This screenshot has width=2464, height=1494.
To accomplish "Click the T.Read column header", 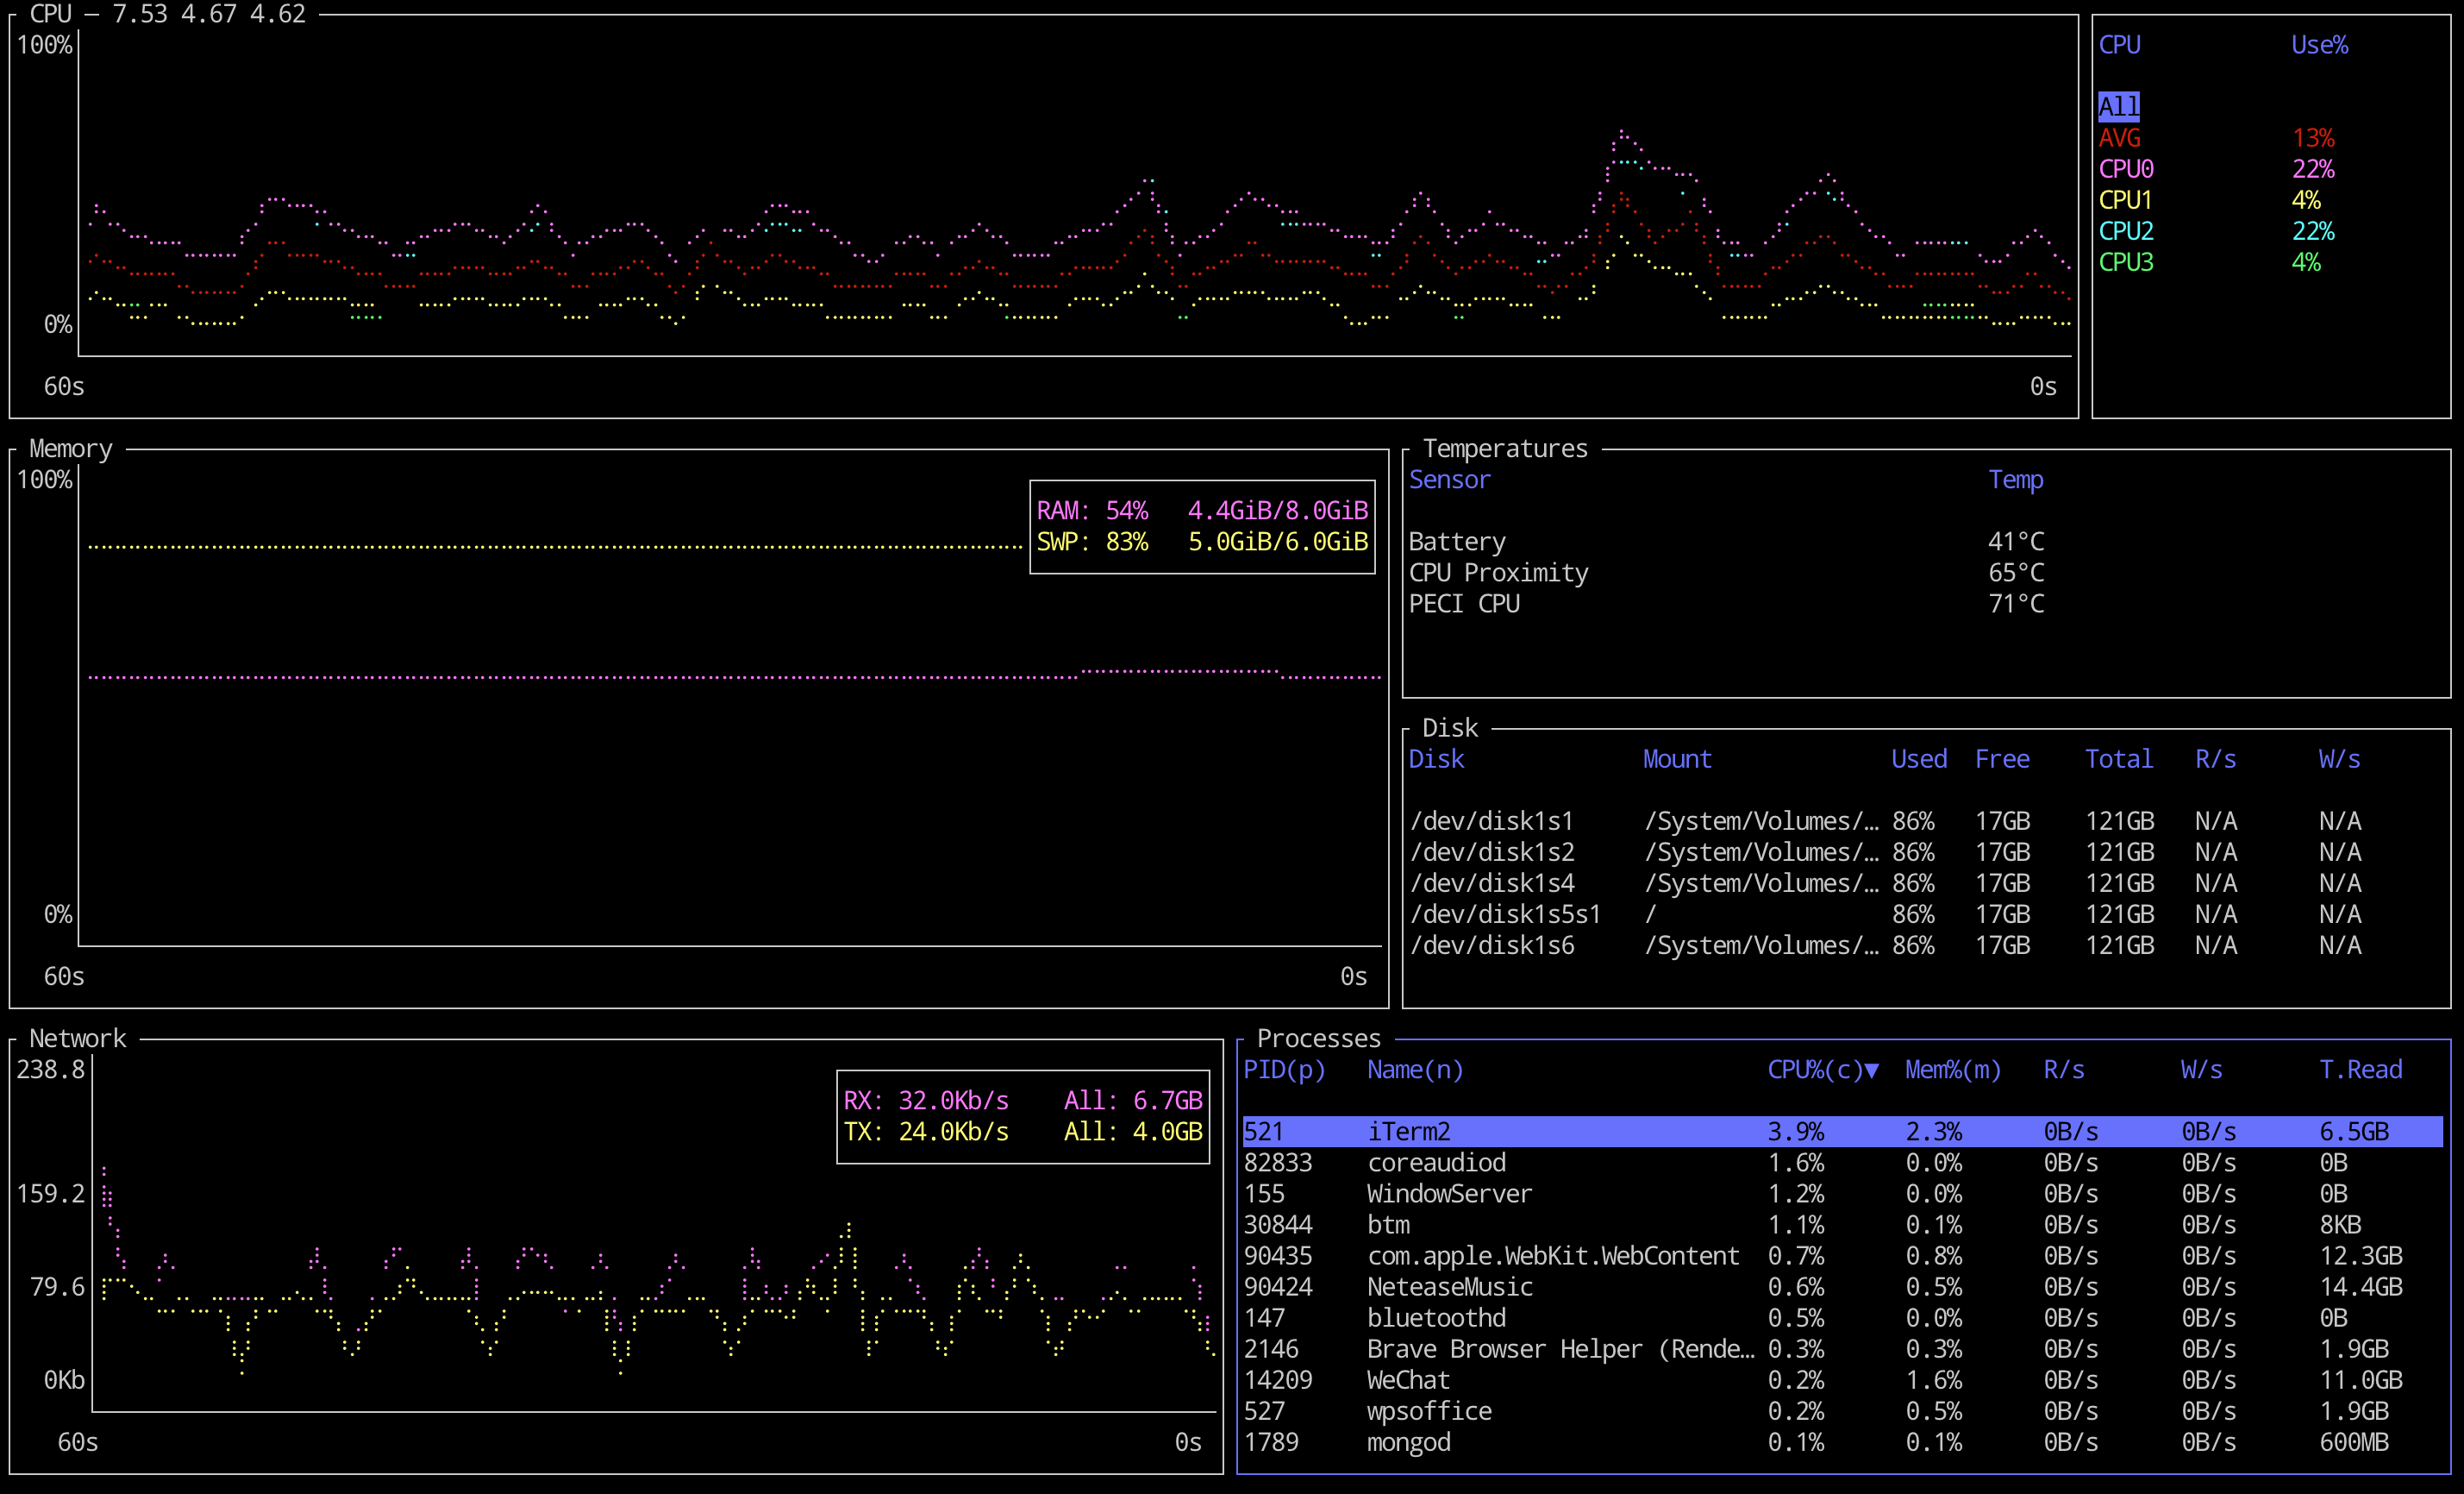I will pos(2360,1070).
